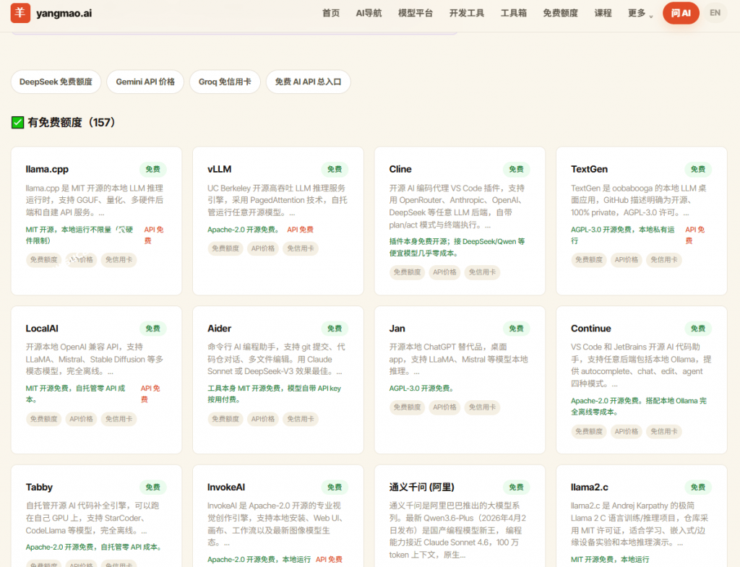Image resolution: width=740 pixels, height=567 pixels.
Task: Click the 免费 badge on llama.cpp card
Action: (153, 169)
